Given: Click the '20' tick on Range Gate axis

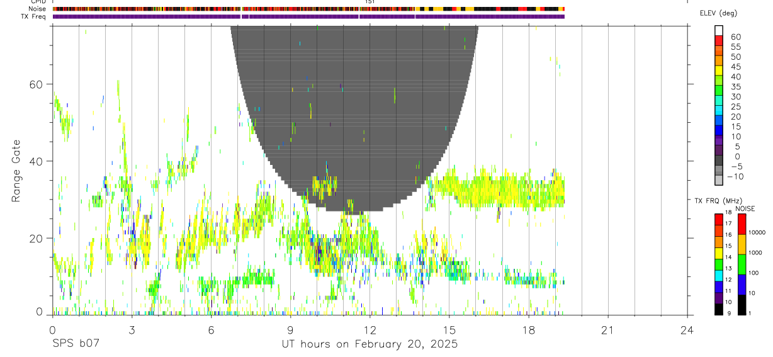Looking at the screenshot, I should coord(36,238).
